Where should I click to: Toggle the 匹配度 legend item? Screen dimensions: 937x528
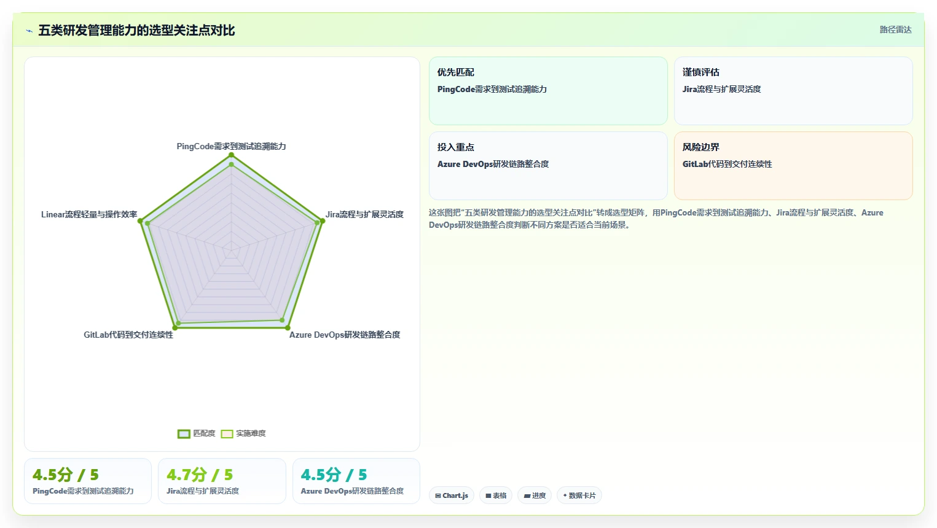coord(197,433)
